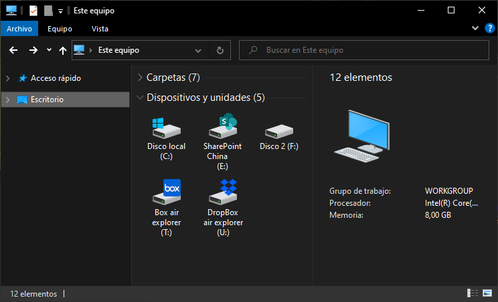Open DropBox air explorer (U:) drive

223,208
